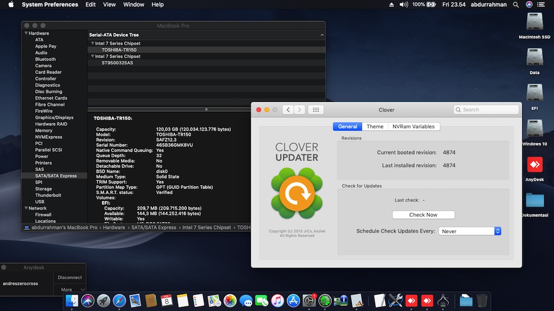Open Finder from the dock
This screenshot has width=554, height=311.
point(72,300)
